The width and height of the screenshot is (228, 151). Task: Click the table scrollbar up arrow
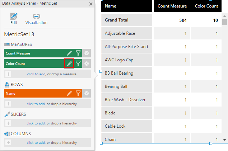point(225,16)
